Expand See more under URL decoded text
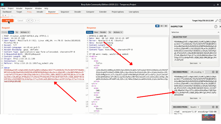The height and width of the screenshot is (124, 221). point(195,98)
